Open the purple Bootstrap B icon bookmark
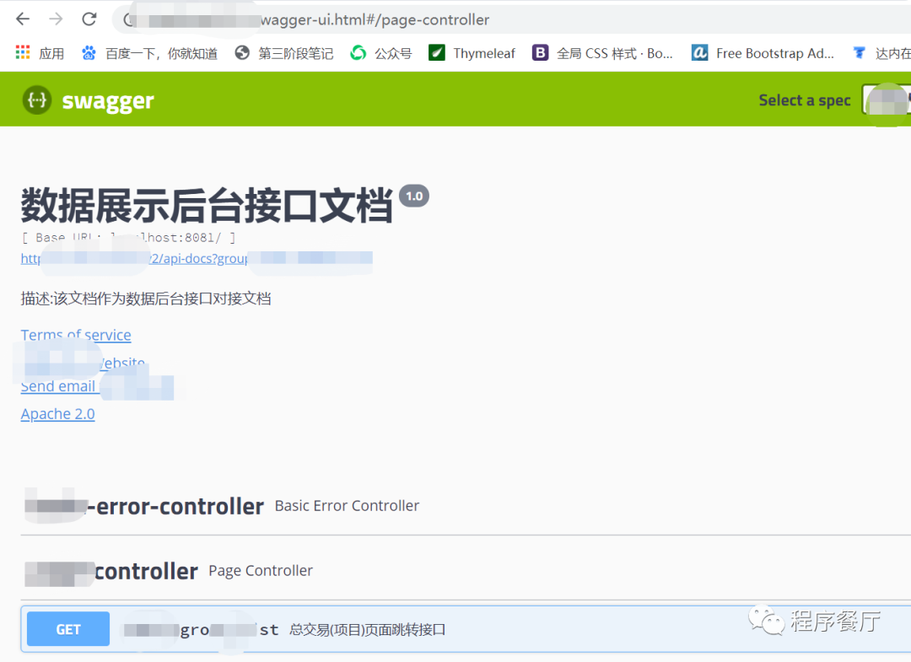 541,53
